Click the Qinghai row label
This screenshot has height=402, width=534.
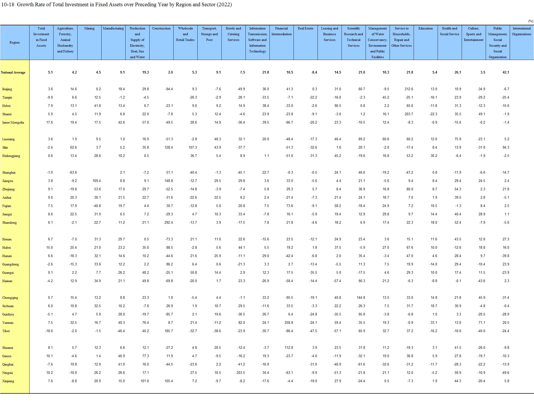point(8,364)
